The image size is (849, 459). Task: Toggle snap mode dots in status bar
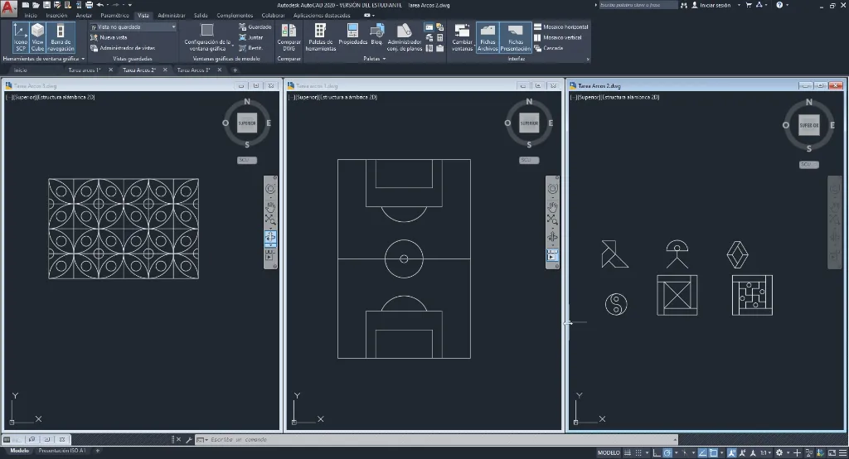pos(638,452)
